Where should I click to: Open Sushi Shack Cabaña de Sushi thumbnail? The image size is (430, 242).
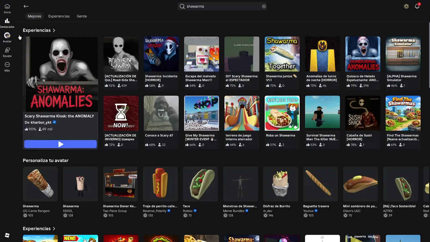pyautogui.click(x=363, y=113)
